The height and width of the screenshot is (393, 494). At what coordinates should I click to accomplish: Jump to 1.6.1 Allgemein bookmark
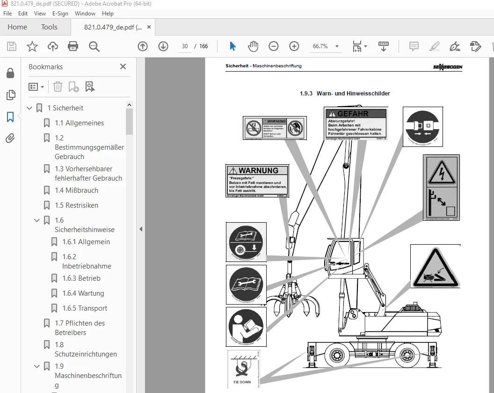[87, 242]
